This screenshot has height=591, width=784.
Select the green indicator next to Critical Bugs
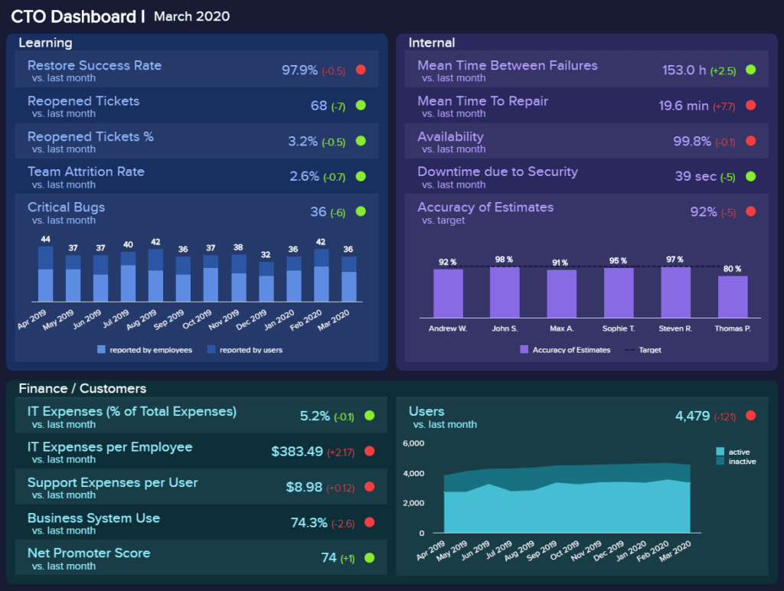(x=361, y=211)
